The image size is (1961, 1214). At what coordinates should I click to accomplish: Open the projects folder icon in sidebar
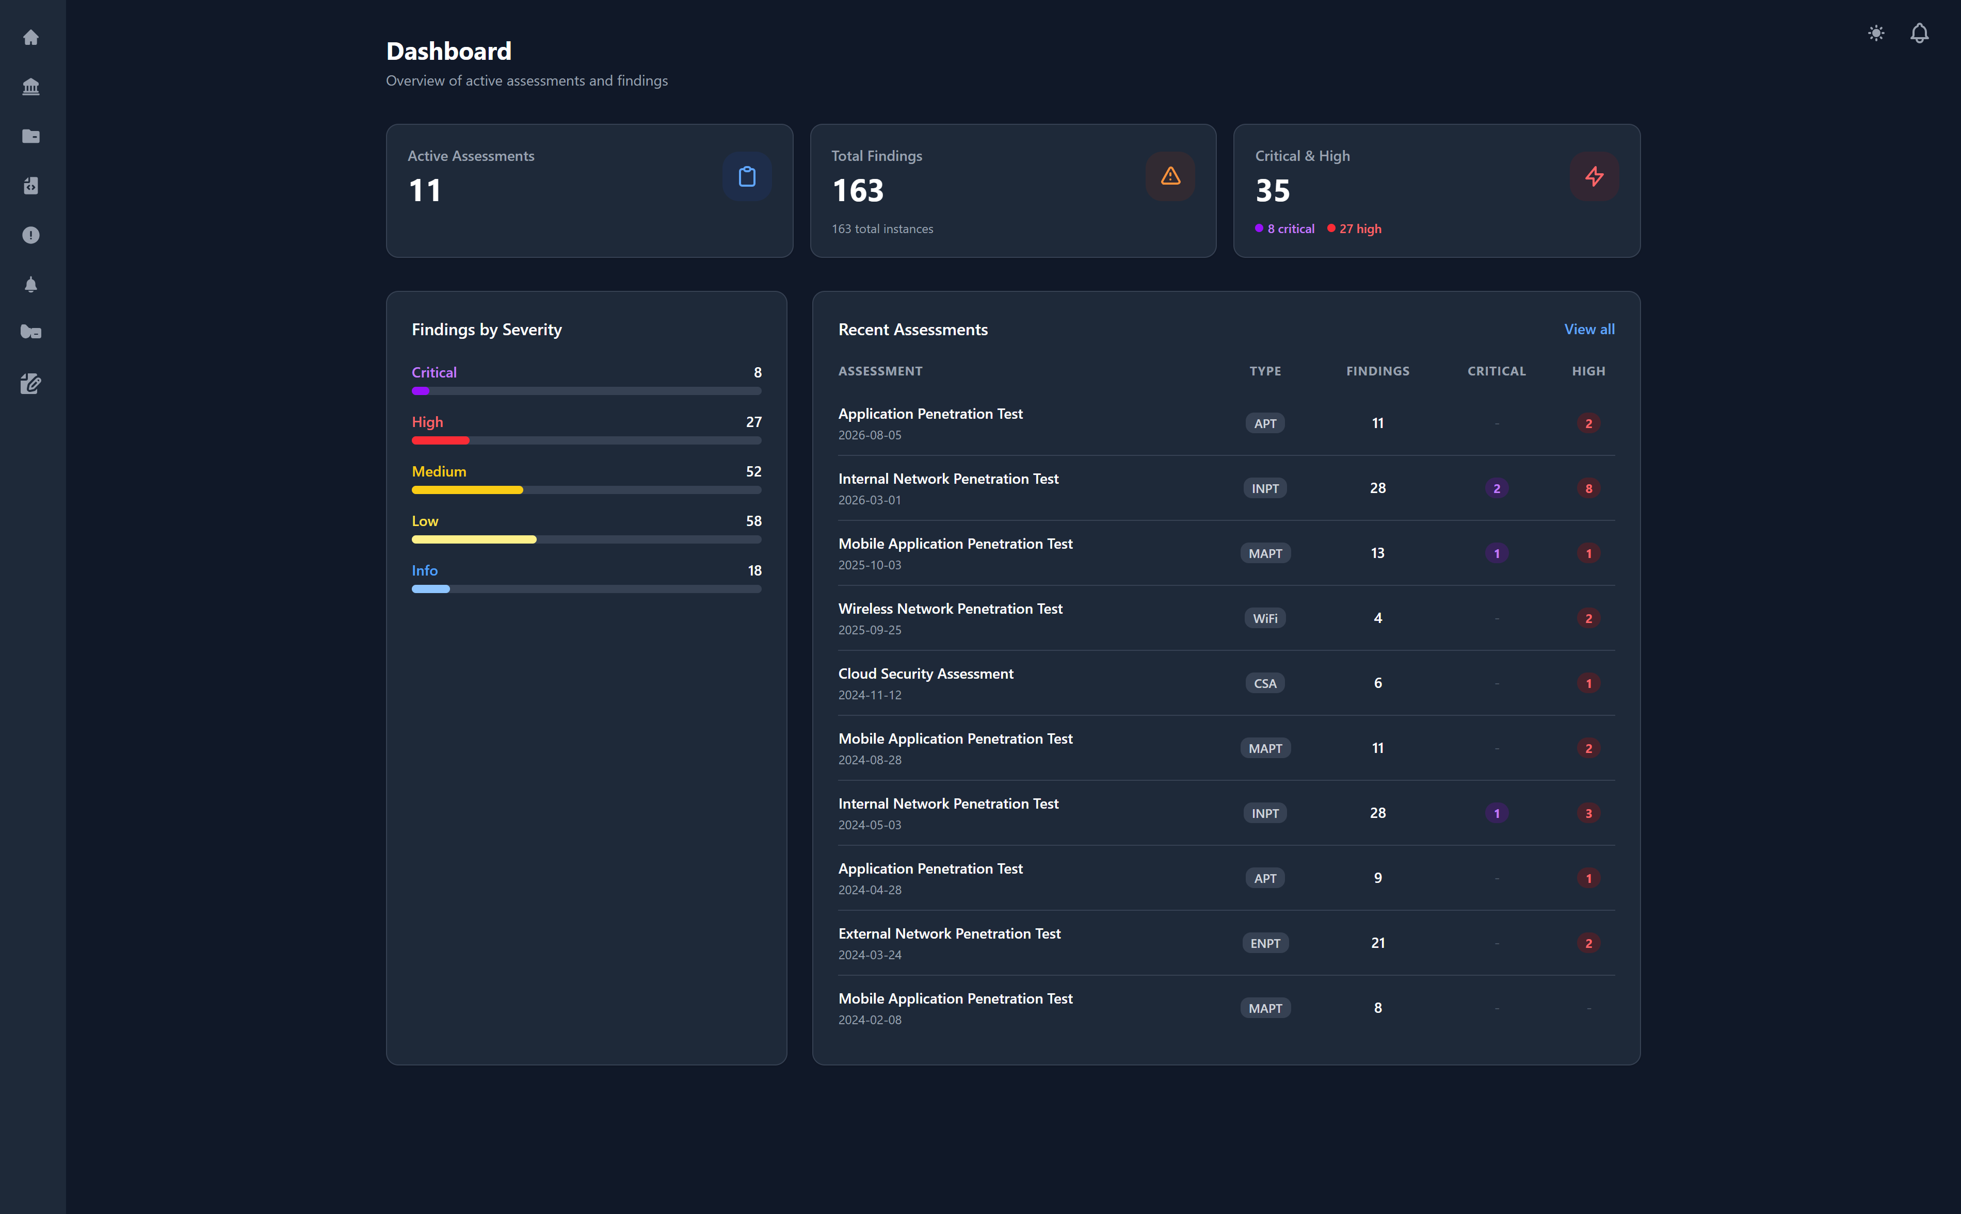coord(31,136)
